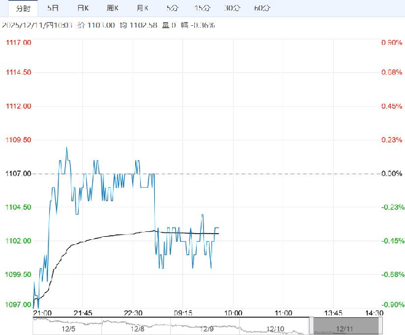Switch to the 15分 interval tab
The image size is (405, 335).
[201, 8]
